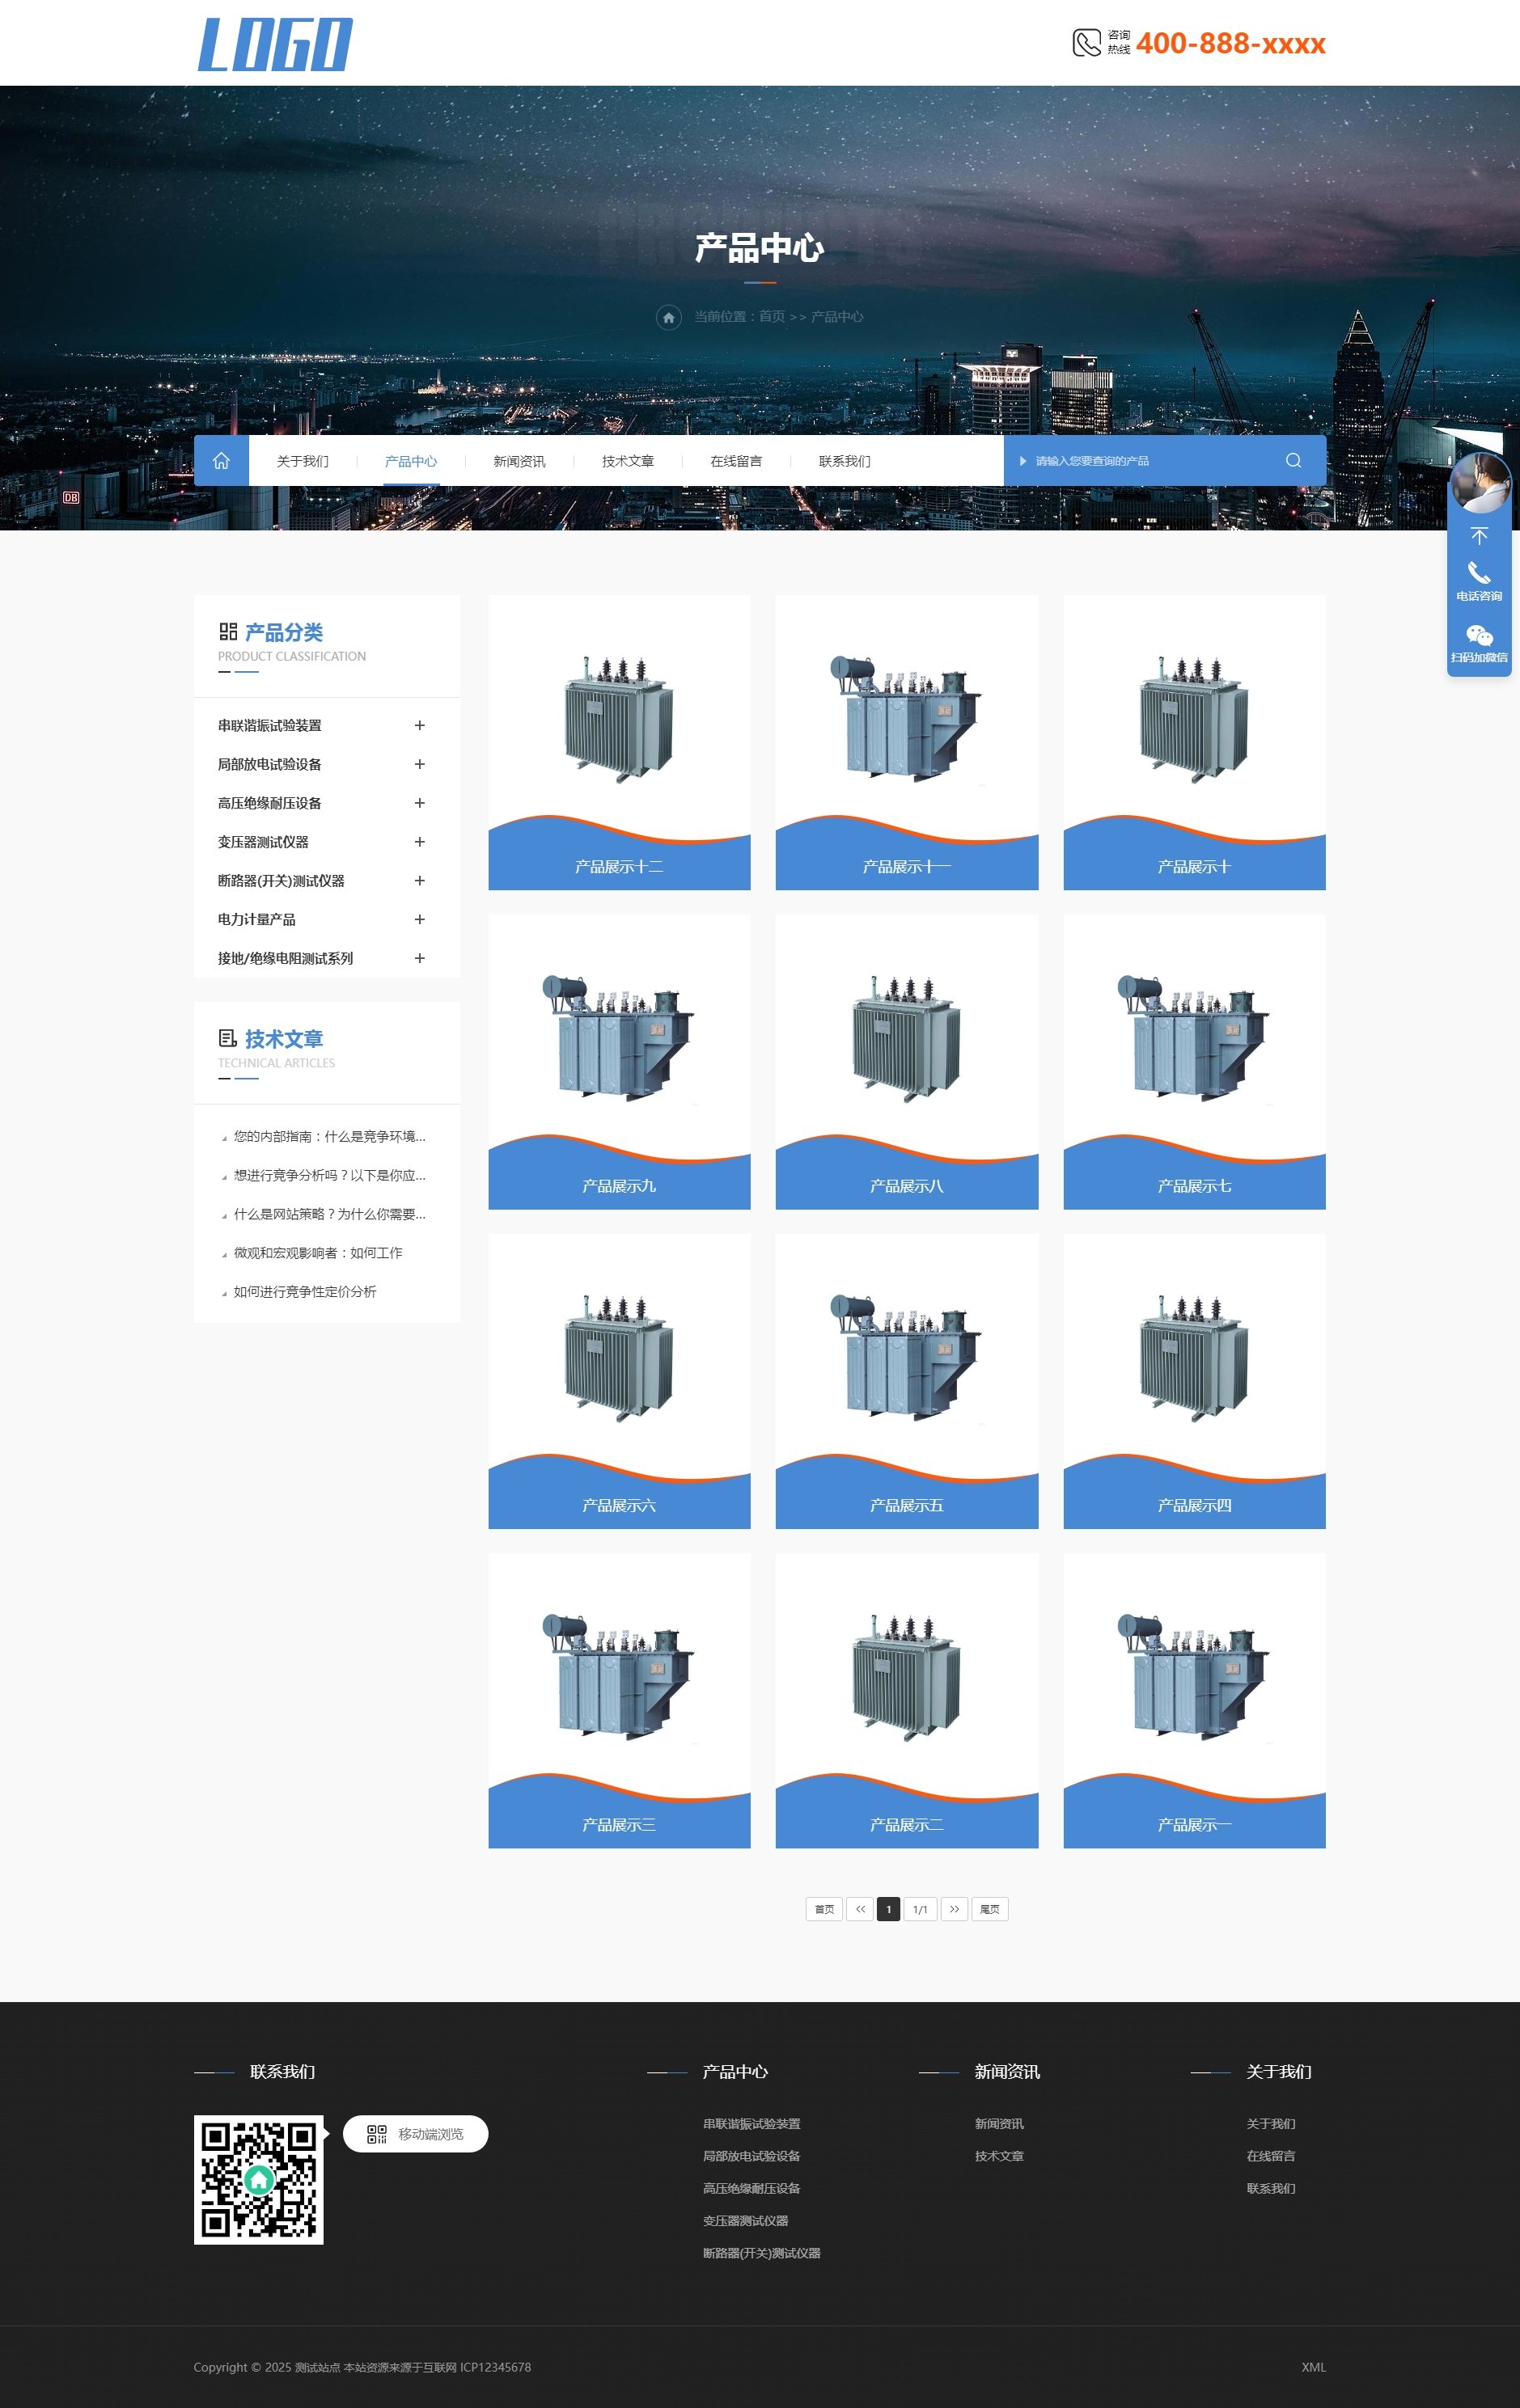This screenshot has height=2408, width=1520.
Task: Expand the 变压器测试仪器 category plus sign
Action: pos(419,842)
